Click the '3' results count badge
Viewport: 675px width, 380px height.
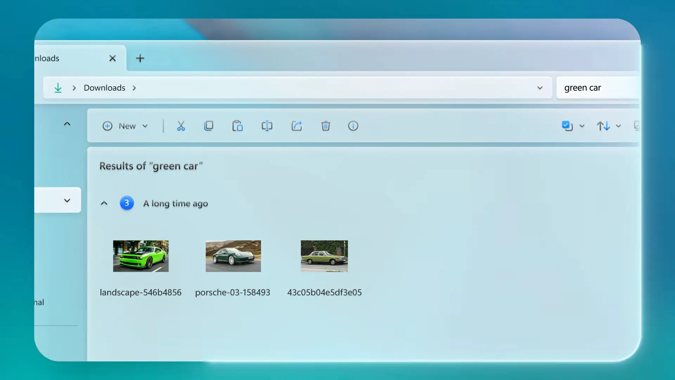click(127, 203)
